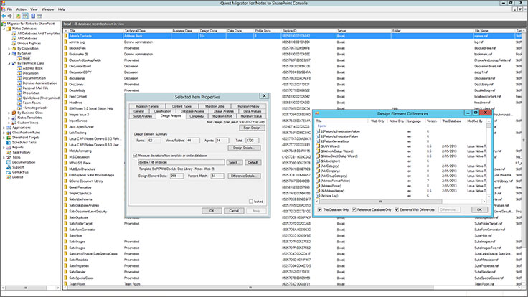Click the Notes Databases node icon
This screenshot has width=528, height=297.
point(9,29)
